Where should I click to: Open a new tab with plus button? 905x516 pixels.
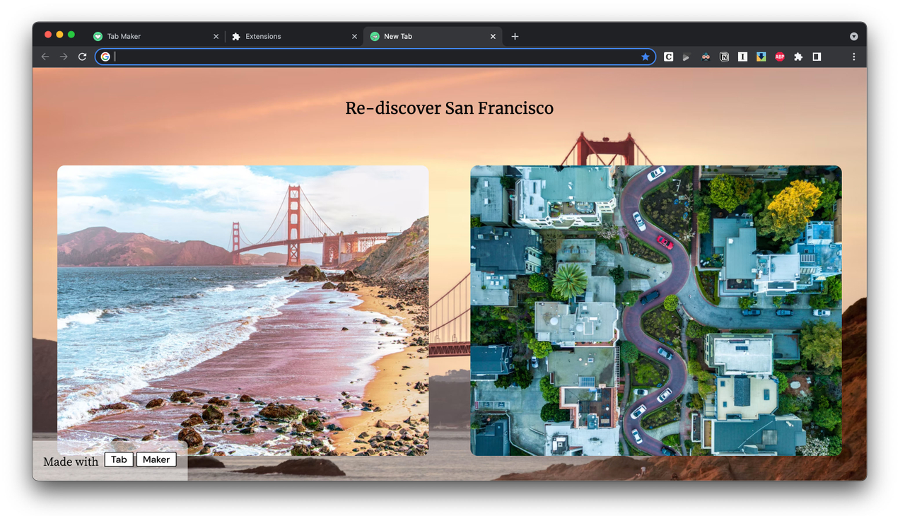tap(515, 36)
